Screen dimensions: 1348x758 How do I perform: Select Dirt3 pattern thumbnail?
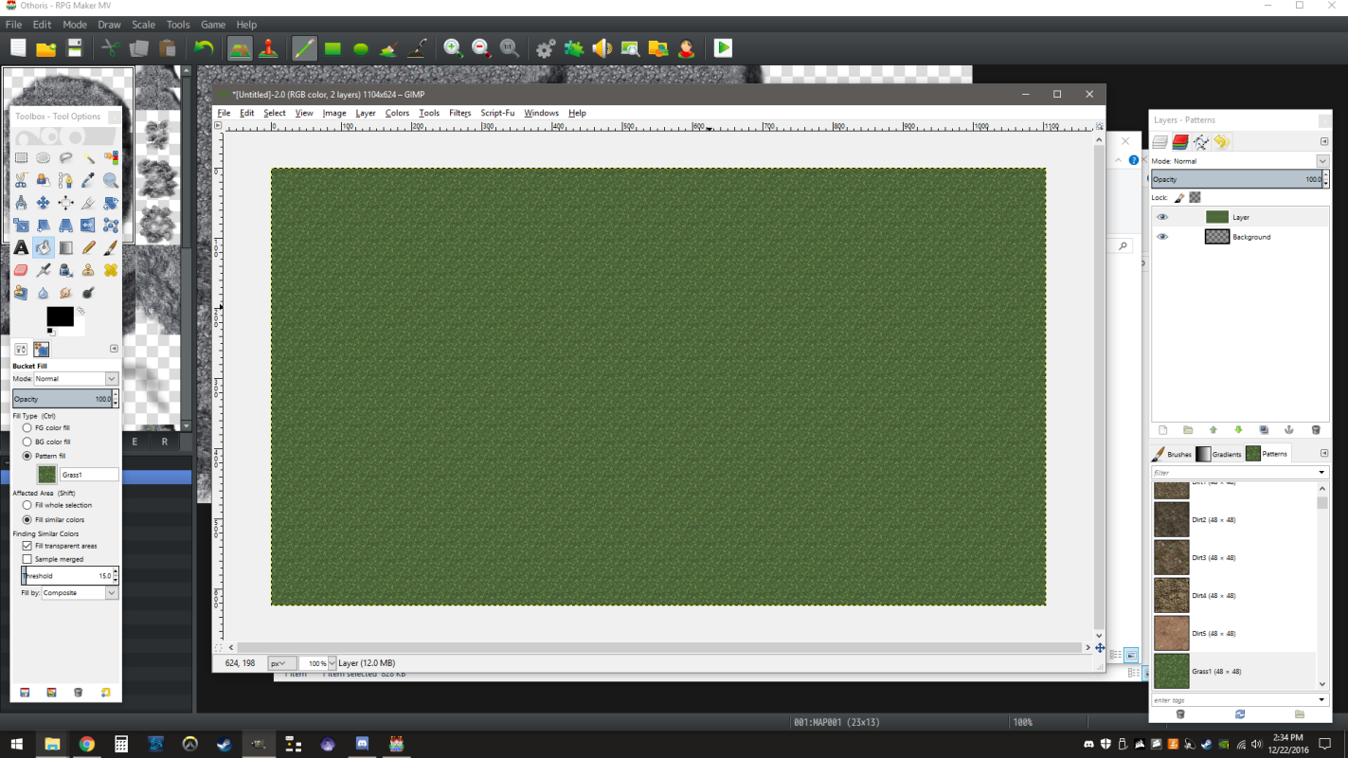coord(1172,557)
